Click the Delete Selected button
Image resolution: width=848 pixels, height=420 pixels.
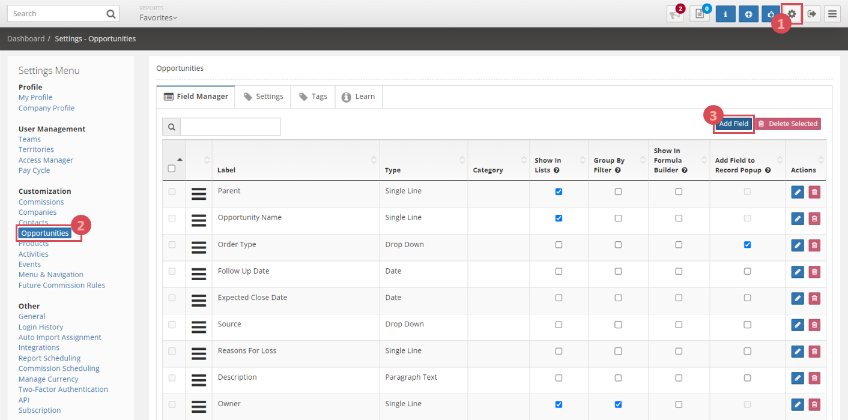pyautogui.click(x=787, y=124)
